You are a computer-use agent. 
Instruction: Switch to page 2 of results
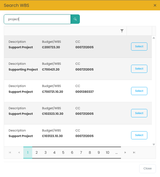(x=37, y=152)
